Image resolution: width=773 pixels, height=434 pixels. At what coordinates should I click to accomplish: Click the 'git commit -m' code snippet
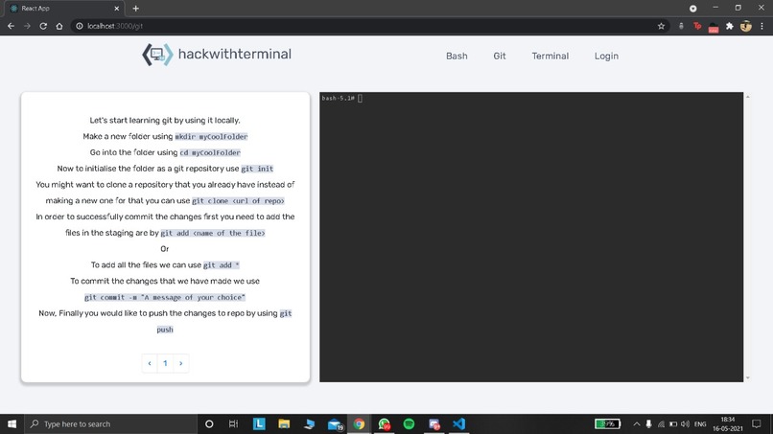pyautogui.click(x=165, y=298)
